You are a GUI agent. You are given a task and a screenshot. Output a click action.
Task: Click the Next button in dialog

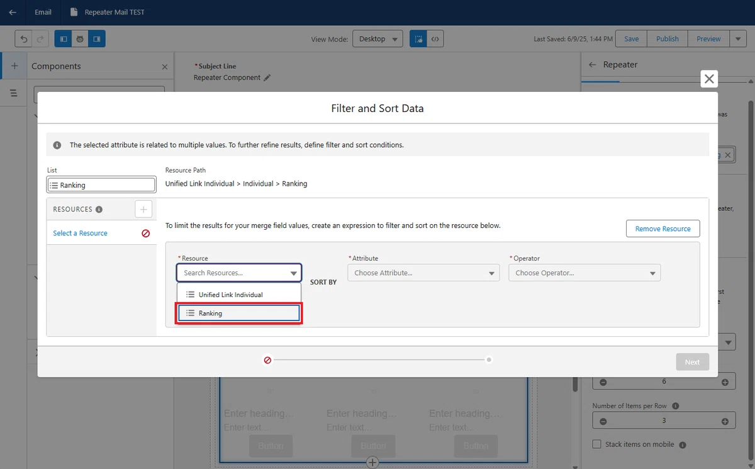pos(692,362)
